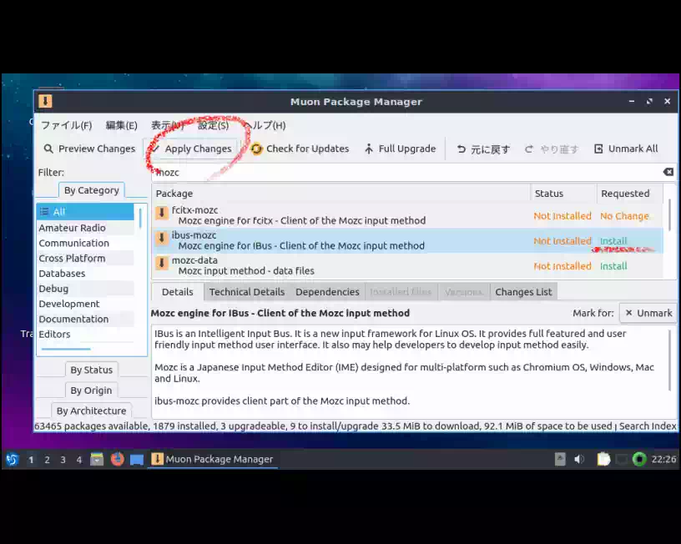Click the Preview Changes button label
The height and width of the screenshot is (544, 681).
click(97, 149)
